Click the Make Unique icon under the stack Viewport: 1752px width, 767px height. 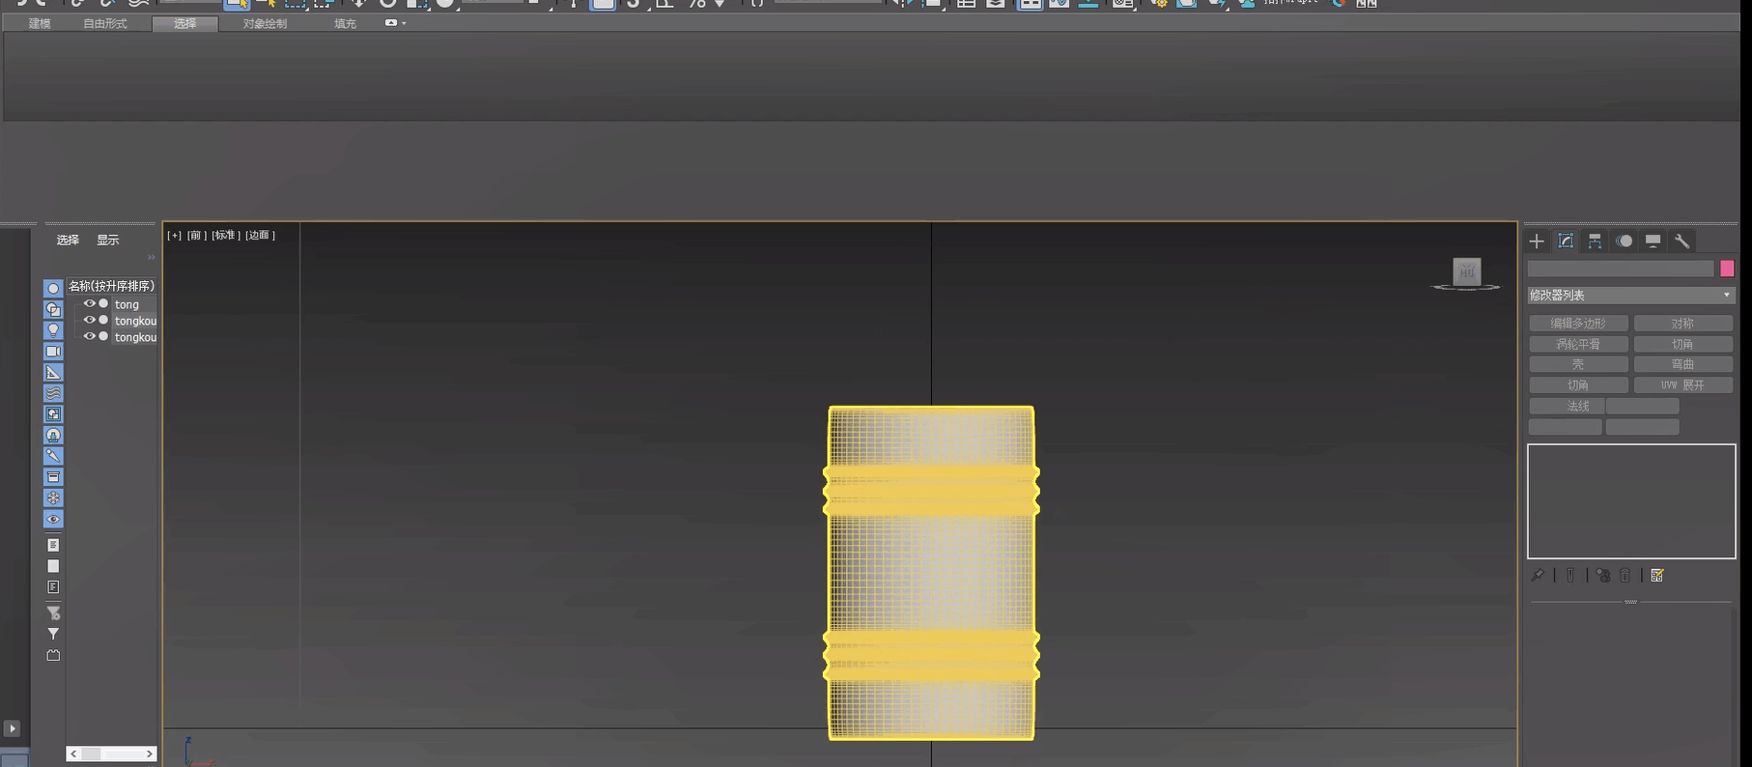[1603, 575]
